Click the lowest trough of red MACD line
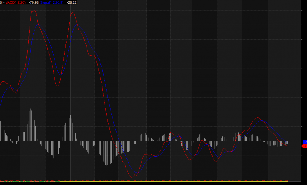Viewport: 307px width, 185px height. click(131, 176)
